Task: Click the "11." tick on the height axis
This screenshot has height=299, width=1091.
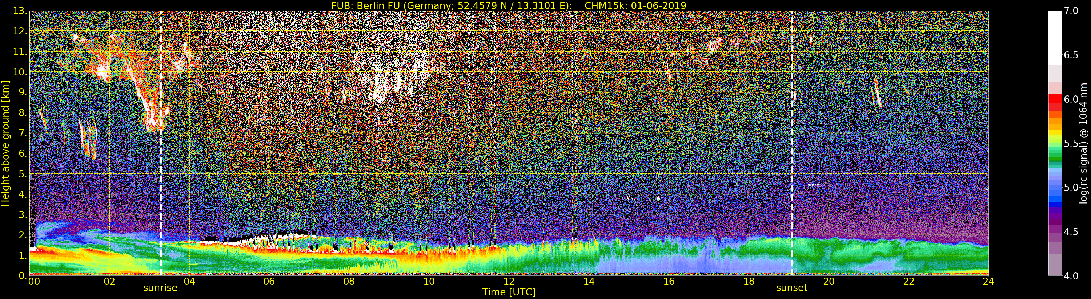Action: point(20,52)
